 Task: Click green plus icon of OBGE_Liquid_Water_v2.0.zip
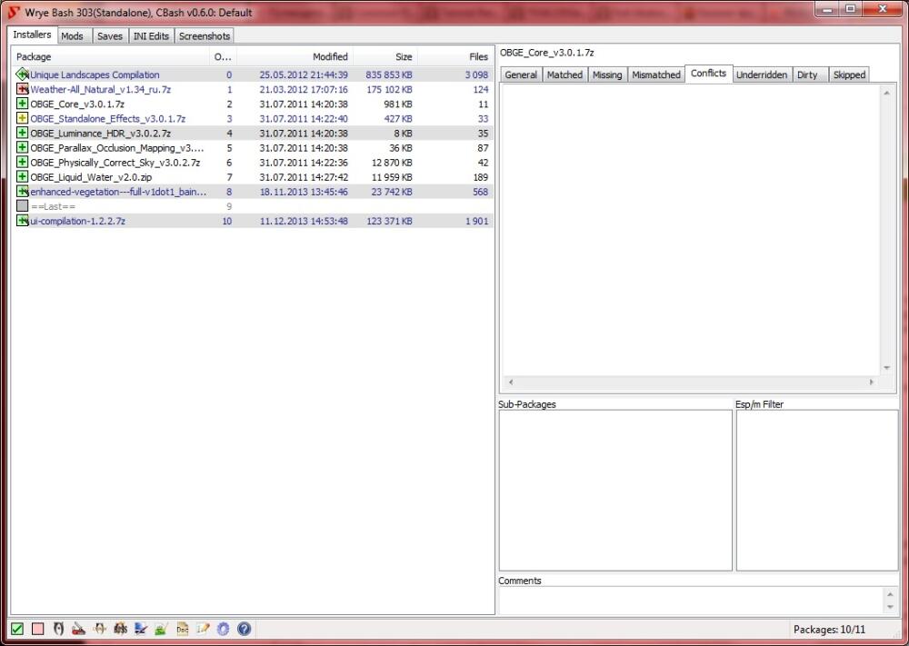22,176
